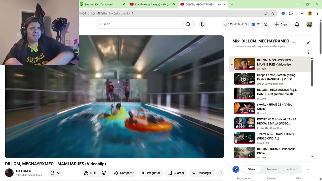Click the clock stat showing 195
The image size is (322, 181).
point(229,24)
